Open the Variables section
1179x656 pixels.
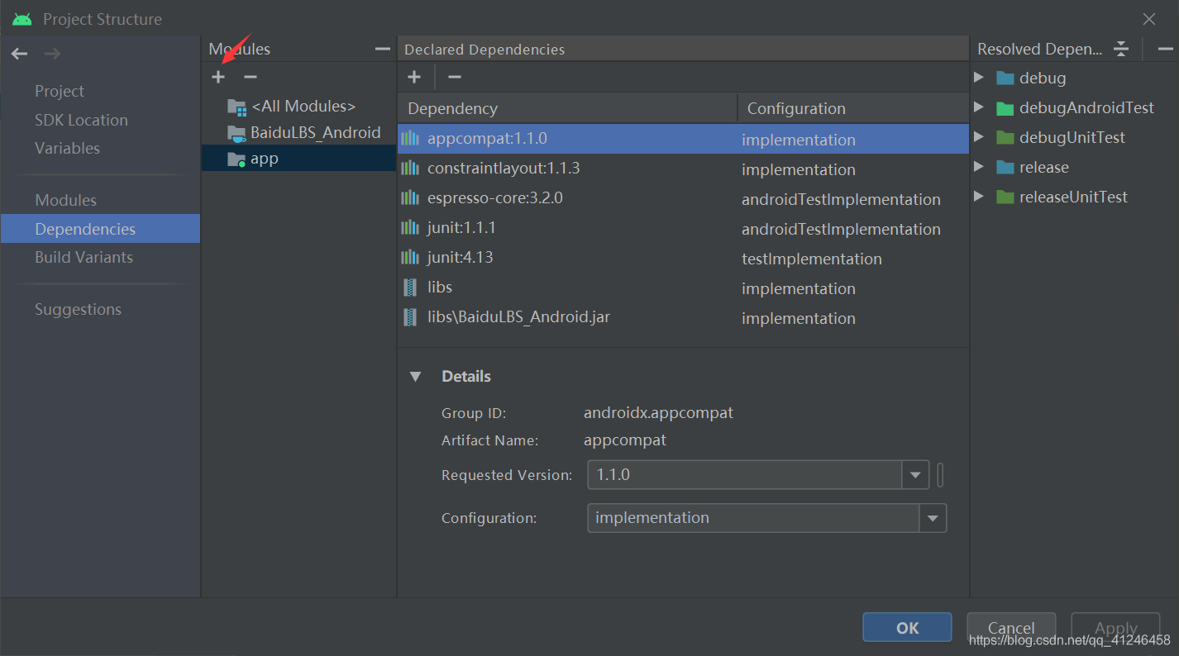[x=67, y=148]
